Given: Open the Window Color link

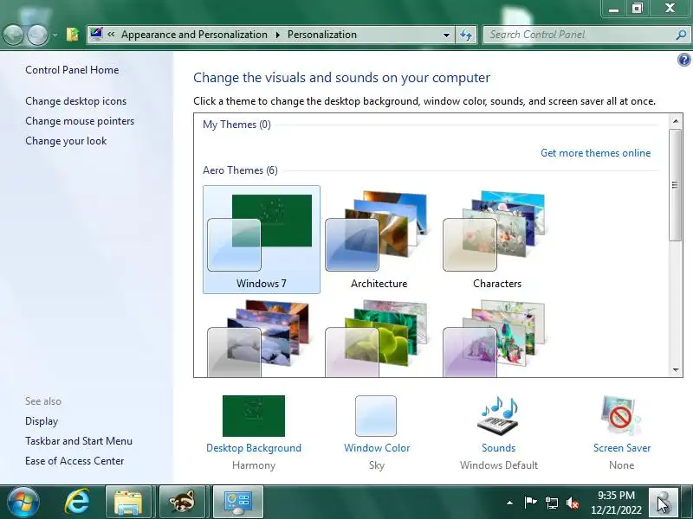Looking at the screenshot, I should (x=377, y=448).
